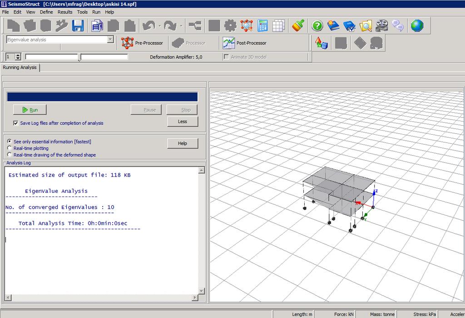
Task: Click the Analysis Log scroll left arrow
Action: point(8,297)
